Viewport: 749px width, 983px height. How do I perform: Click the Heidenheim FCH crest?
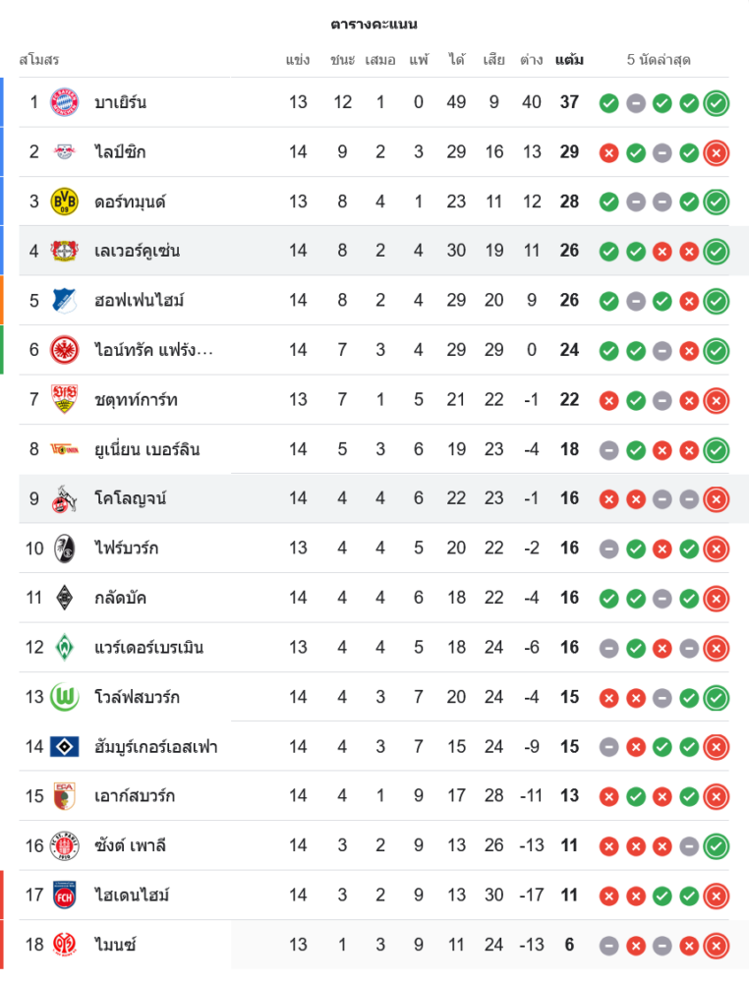point(65,896)
